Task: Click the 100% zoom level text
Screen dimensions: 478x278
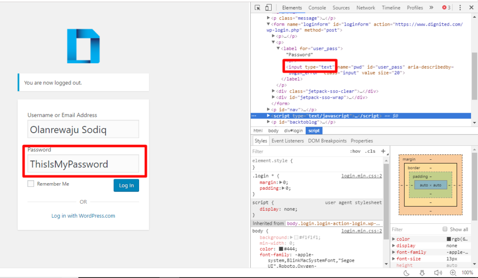Action: [x=467, y=273]
